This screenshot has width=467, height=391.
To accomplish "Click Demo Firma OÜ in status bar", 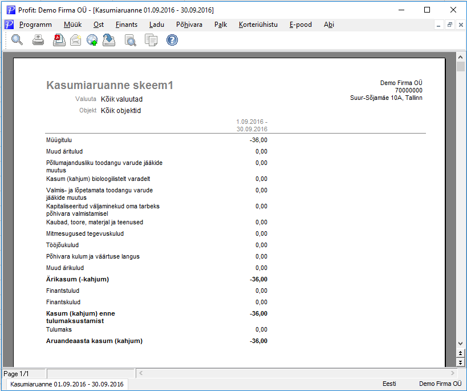I will (x=440, y=384).
